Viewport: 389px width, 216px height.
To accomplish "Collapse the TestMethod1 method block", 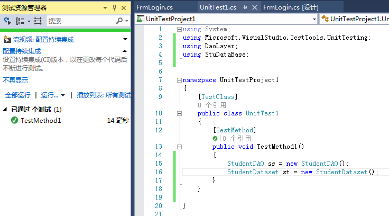I will click(179, 147).
